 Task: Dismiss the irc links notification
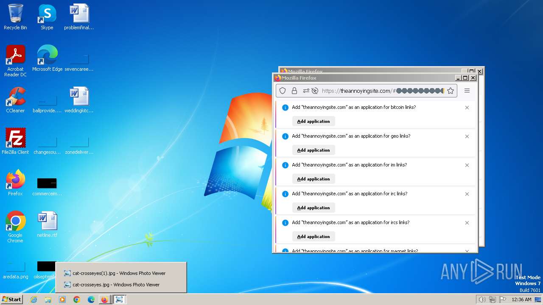[x=467, y=194]
